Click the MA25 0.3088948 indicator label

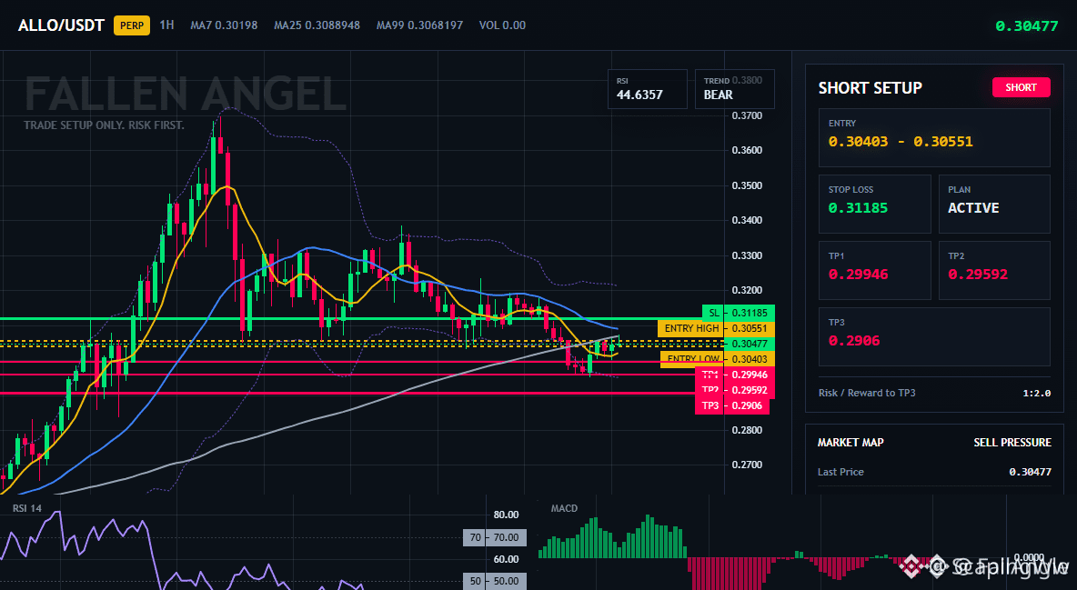tap(317, 25)
